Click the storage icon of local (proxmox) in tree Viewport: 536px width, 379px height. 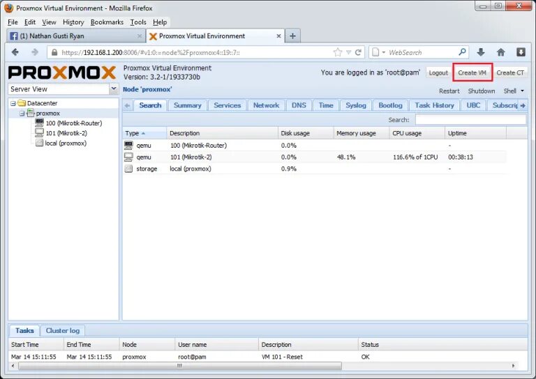coord(39,143)
